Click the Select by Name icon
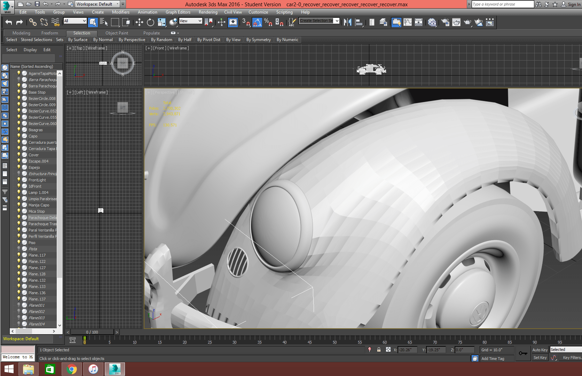This screenshot has height=376, width=582. tap(104, 23)
